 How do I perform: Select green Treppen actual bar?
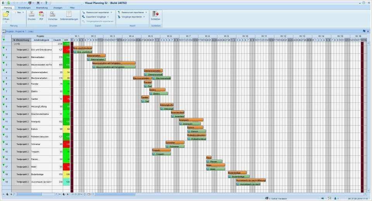tap(161, 154)
